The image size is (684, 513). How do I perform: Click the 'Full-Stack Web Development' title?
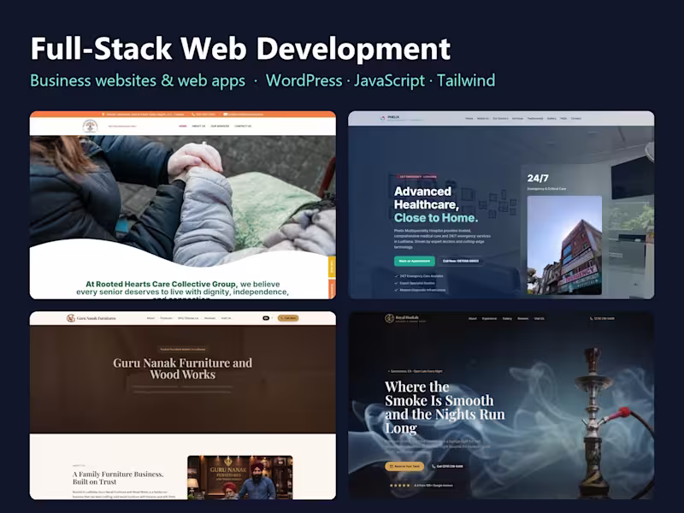coord(240,48)
